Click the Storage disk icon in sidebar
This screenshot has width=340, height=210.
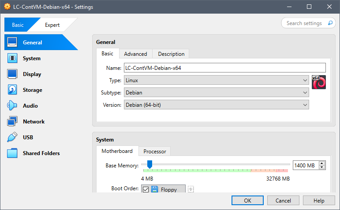12,90
